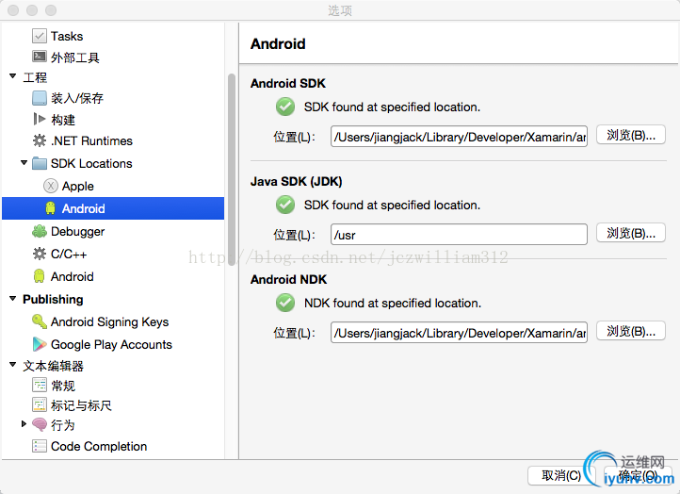680x494 pixels.
Task: Click the Java SDK location field
Action: 459,235
